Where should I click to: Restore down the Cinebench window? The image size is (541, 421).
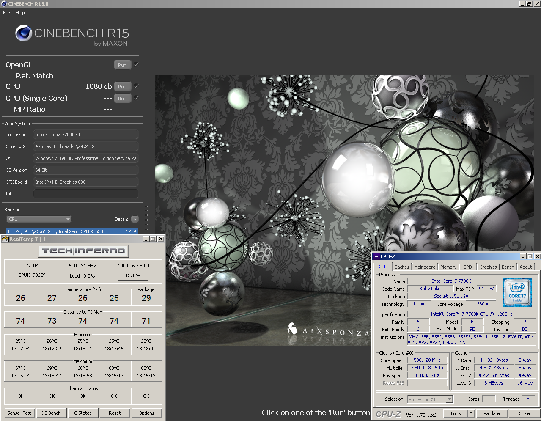(529, 4)
